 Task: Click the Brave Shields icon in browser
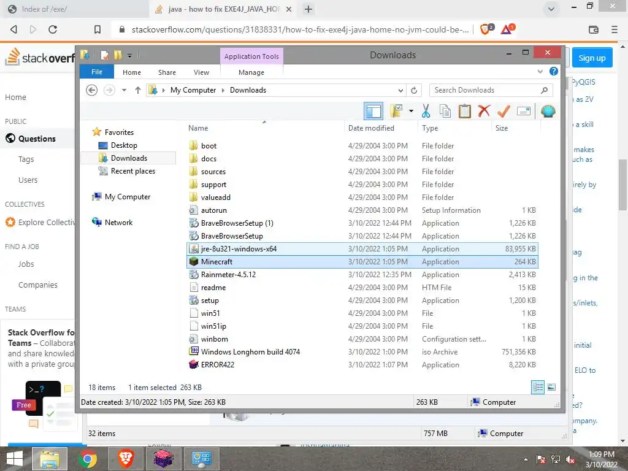click(486, 29)
